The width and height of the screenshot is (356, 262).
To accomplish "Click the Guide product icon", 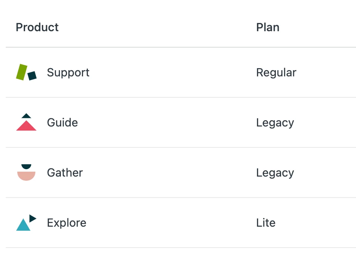I will click(26, 122).
